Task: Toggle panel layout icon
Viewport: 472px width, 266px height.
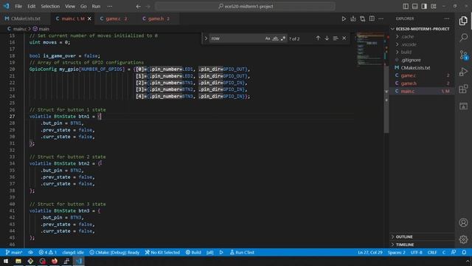Action: coord(414,7)
